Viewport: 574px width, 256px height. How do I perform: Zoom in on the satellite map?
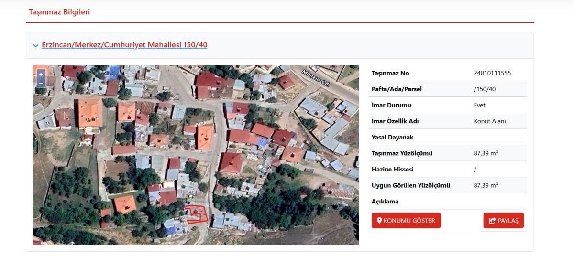[x=41, y=75]
